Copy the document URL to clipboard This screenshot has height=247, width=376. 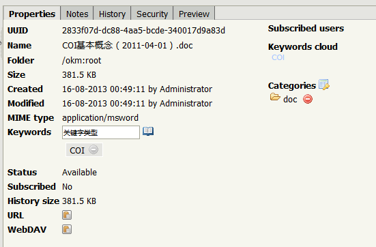[x=67, y=215]
